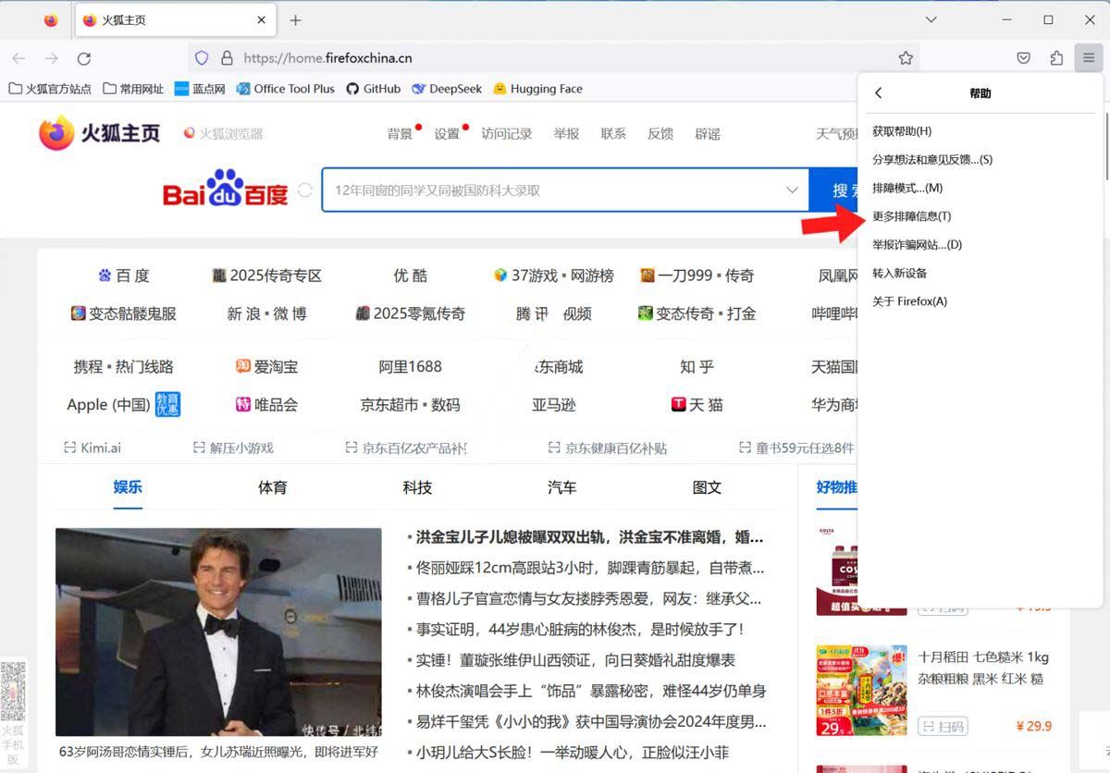Open the 常用网址 bookmark folder
Screen dimensions: 1110x773
pos(133,89)
